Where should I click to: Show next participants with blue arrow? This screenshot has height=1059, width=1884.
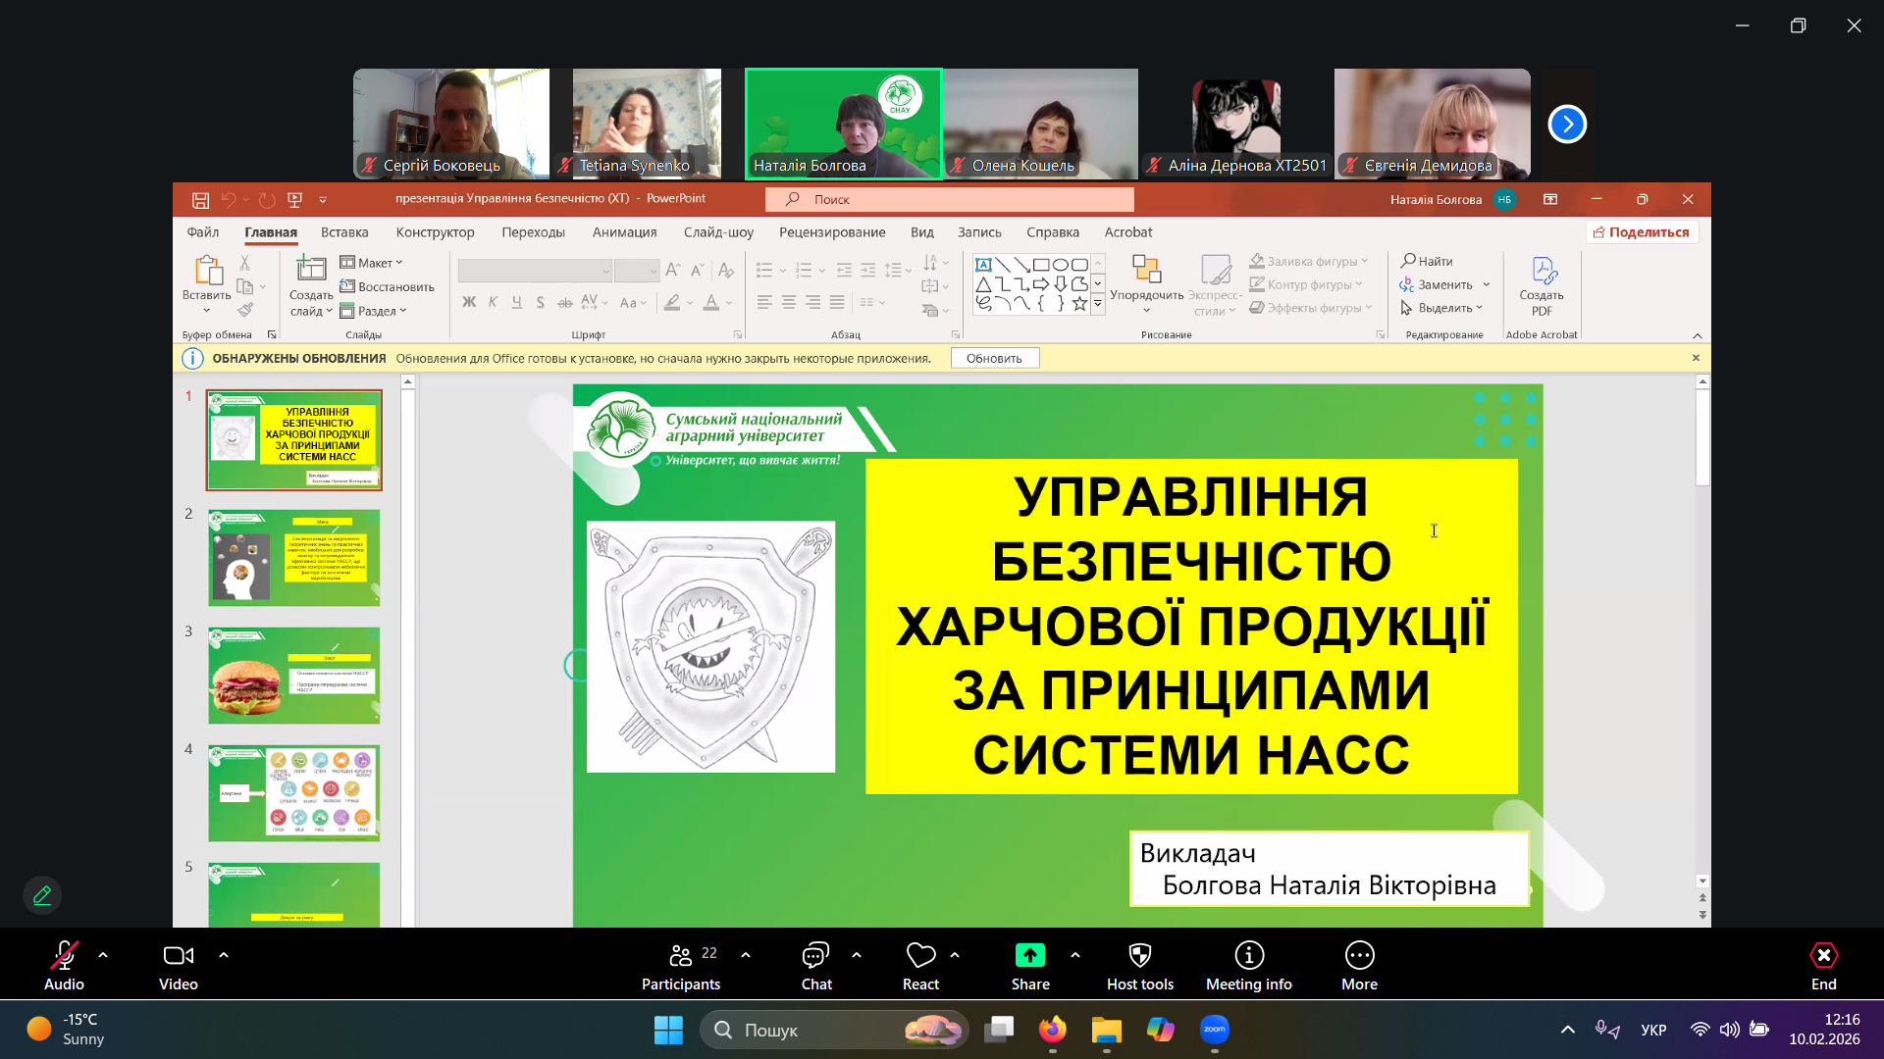(1567, 125)
